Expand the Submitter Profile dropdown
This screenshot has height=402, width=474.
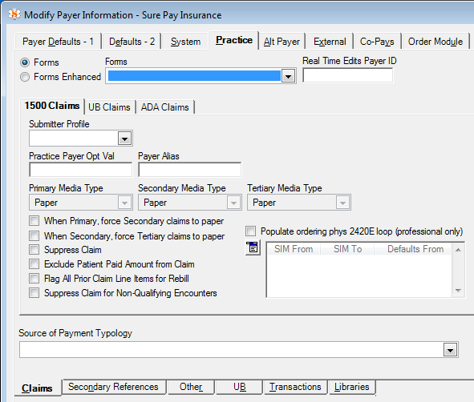[x=124, y=139]
